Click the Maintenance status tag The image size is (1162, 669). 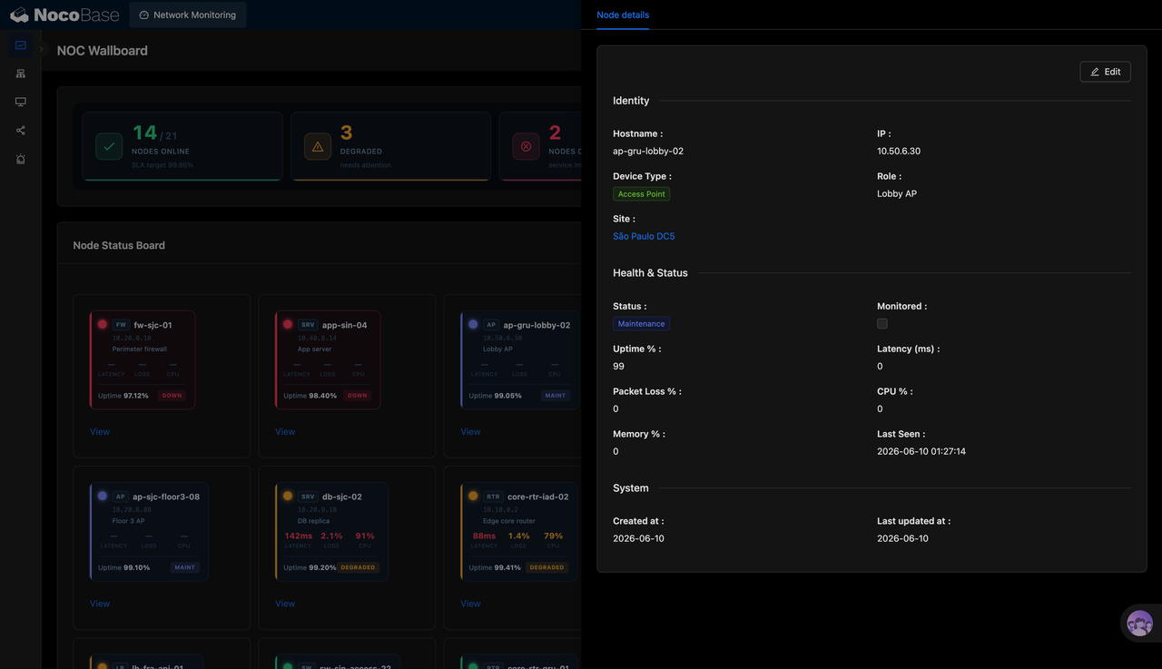642,323
